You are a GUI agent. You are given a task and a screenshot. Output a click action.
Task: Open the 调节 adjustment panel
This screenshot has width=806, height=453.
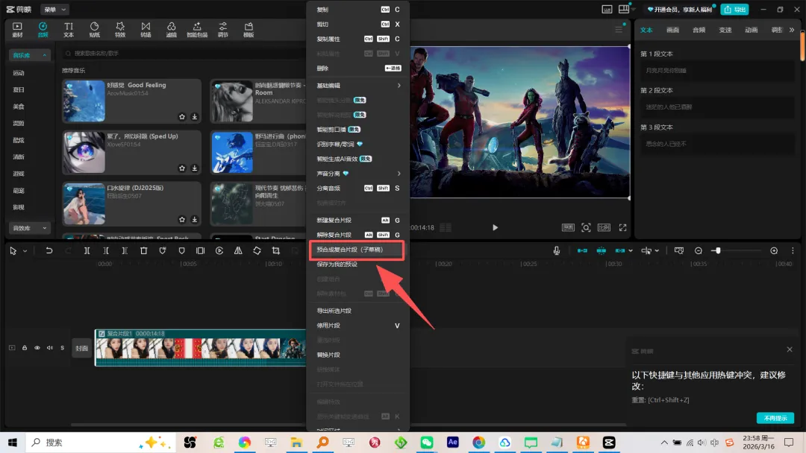coord(222,29)
